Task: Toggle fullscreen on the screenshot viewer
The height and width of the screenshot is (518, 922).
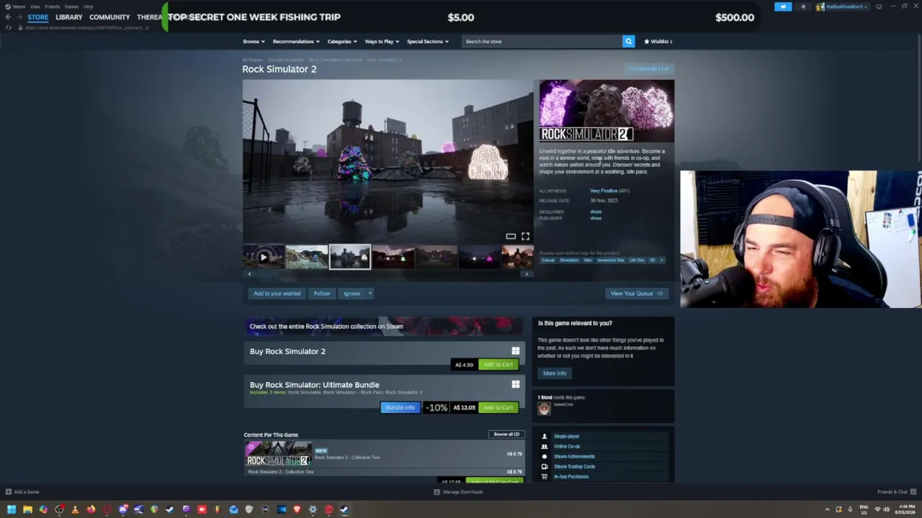Action: pyautogui.click(x=525, y=236)
